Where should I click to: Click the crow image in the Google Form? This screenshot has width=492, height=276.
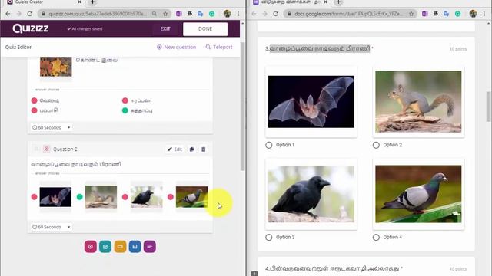(x=311, y=194)
